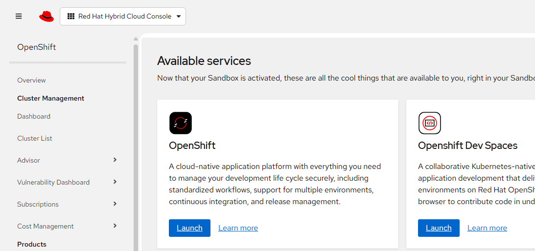
Task: Click the sidebar scroll up arrow
Action: click(136, 39)
